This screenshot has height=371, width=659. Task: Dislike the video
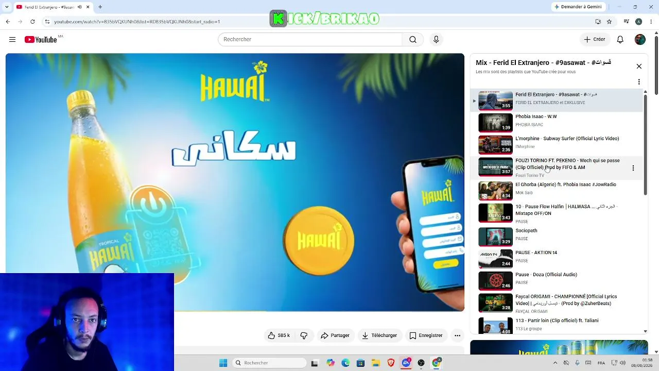pos(304,335)
